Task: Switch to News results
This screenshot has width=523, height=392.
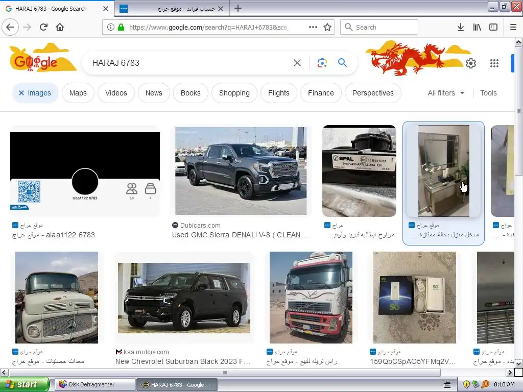Action: point(154,93)
